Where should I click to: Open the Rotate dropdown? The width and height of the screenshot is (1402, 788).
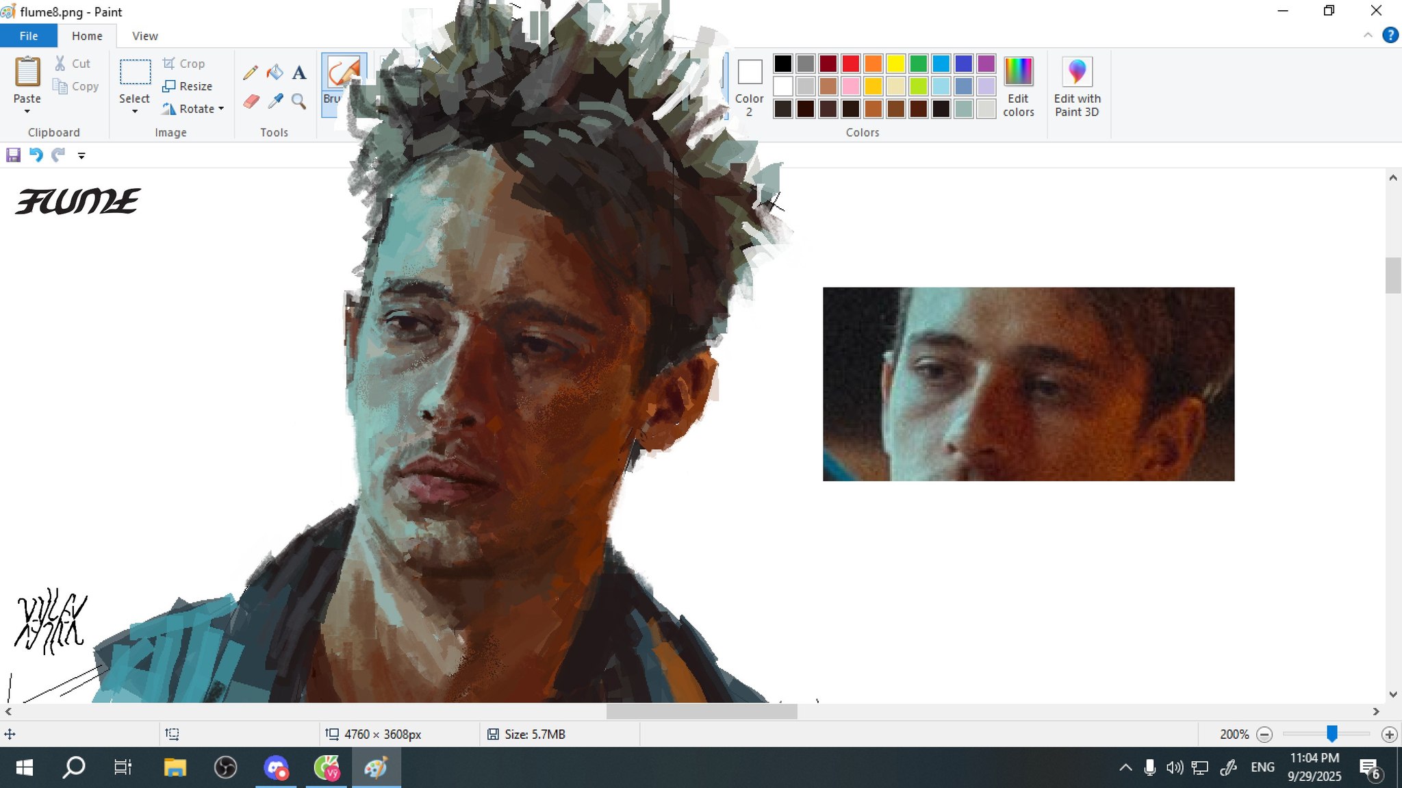[x=193, y=109]
